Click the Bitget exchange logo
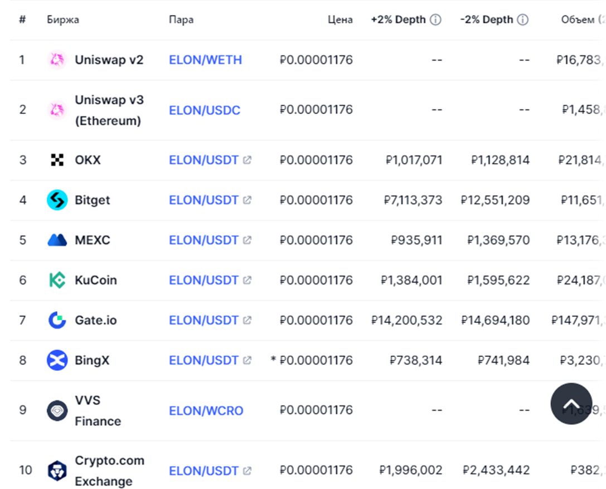The width and height of the screenshot is (606, 489). pos(57,200)
